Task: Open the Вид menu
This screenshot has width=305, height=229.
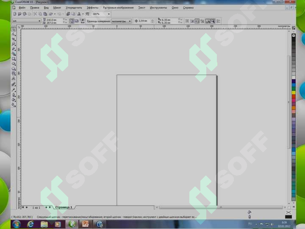Action: pyautogui.click(x=46, y=8)
